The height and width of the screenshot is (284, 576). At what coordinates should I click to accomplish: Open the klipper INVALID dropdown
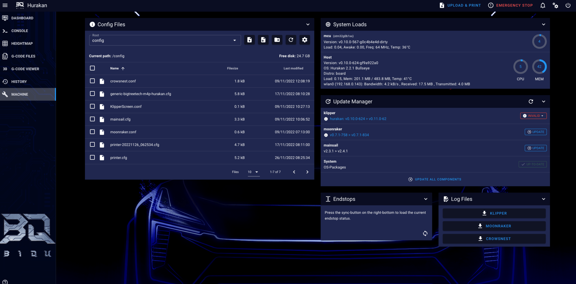[x=533, y=116]
